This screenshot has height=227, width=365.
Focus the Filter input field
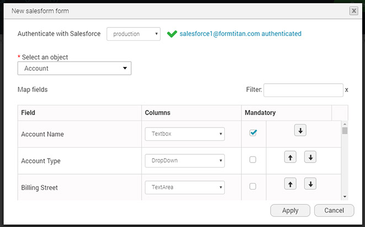tap(303, 90)
